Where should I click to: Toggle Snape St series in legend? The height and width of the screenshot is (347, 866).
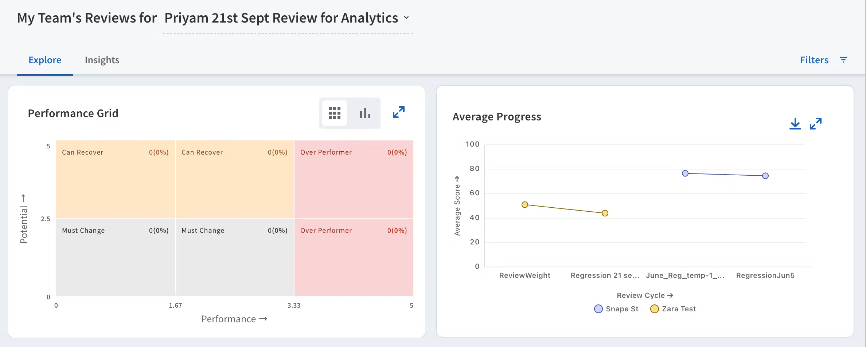point(622,309)
